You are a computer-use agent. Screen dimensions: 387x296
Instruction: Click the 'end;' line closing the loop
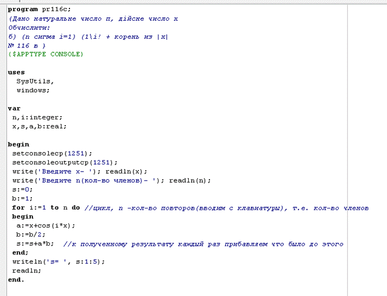pyautogui.click(x=20, y=253)
